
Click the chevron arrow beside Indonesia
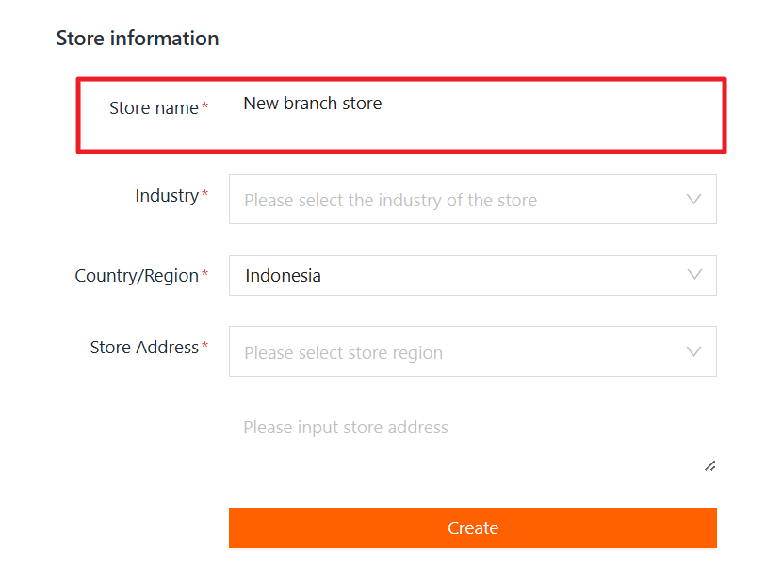click(694, 275)
